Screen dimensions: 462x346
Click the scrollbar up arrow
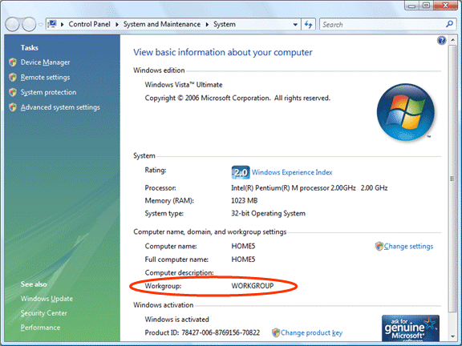tap(452, 40)
